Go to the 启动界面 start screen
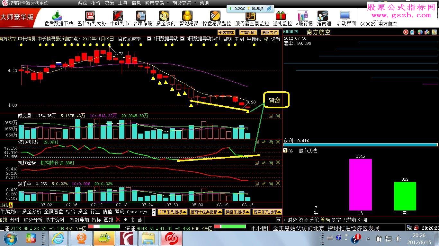 click(346, 18)
